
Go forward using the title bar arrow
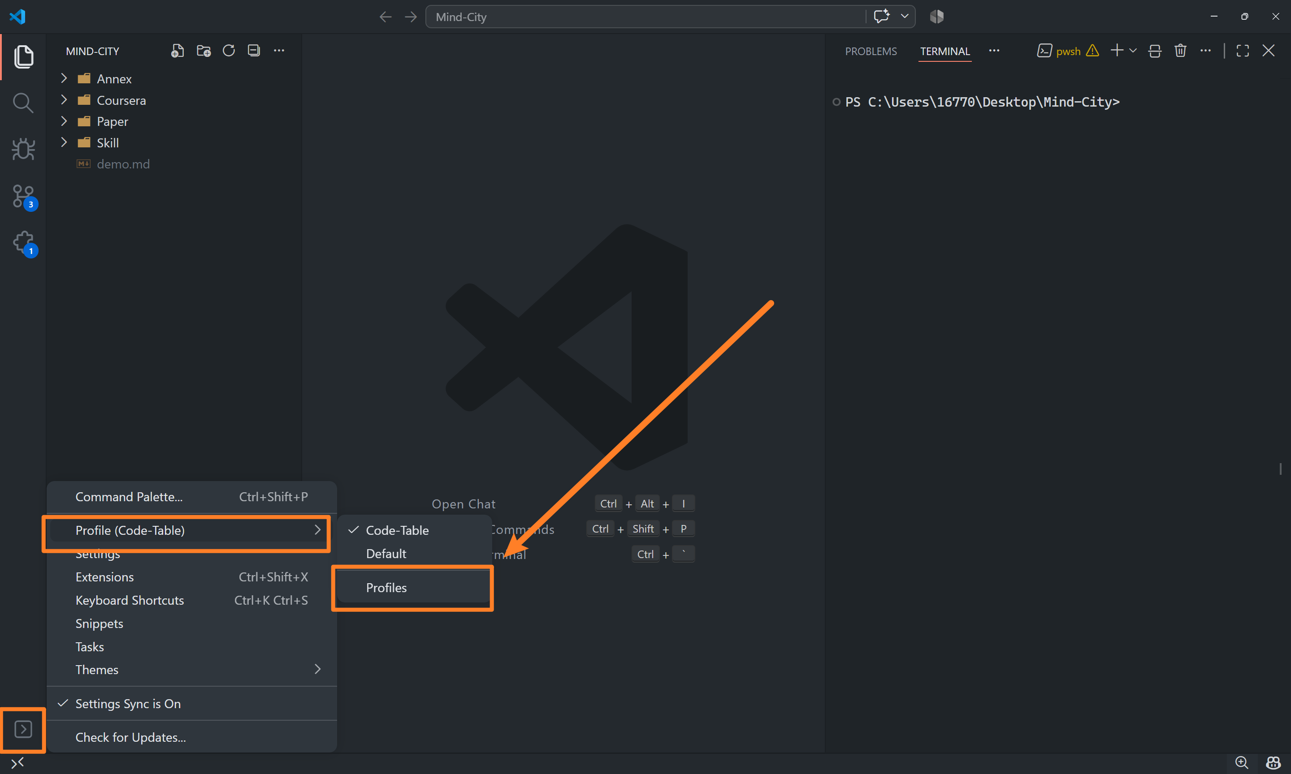(411, 17)
